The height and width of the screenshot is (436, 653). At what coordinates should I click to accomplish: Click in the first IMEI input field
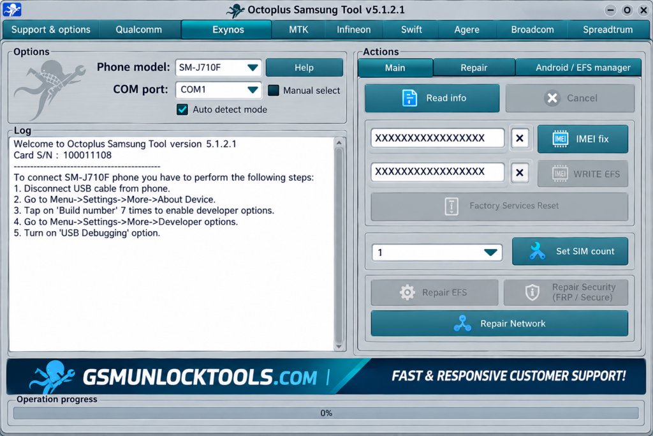click(x=437, y=138)
